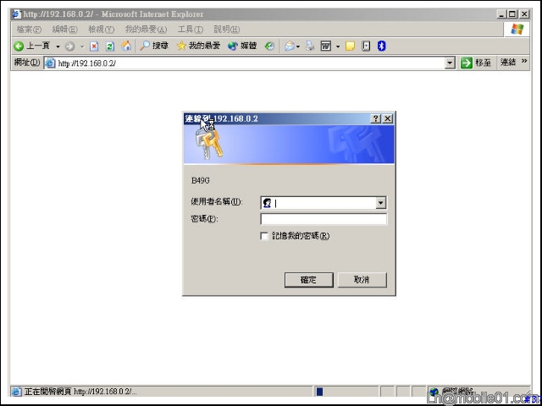Screen dimensions: 542x406
Task: Open the 我的最愛 star in the toolbar
Action: click(198, 46)
